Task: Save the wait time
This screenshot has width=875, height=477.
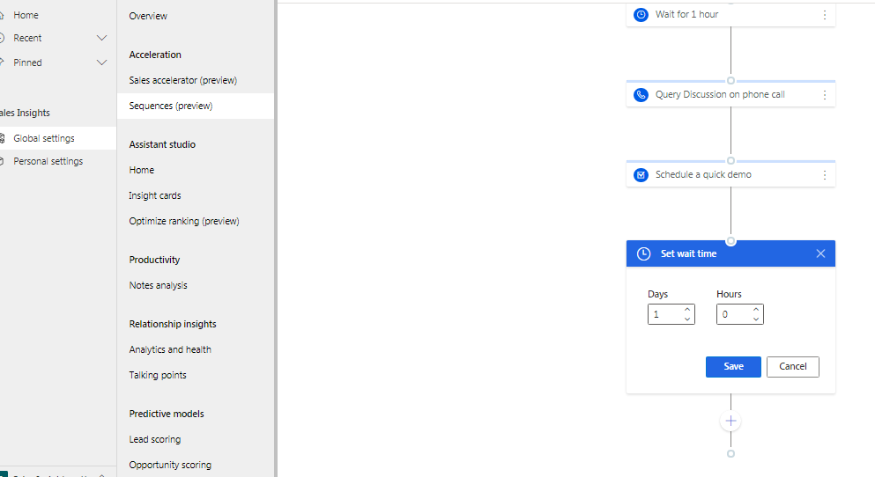Action: point(733,367)
